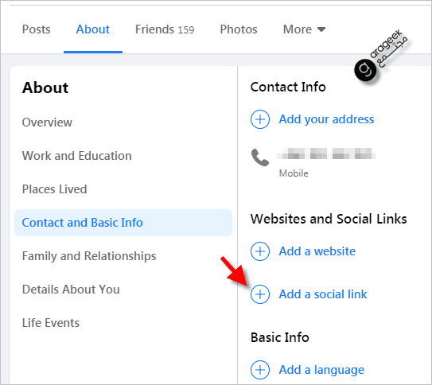Click the blurred mobile phone number

click(x=326, y=154)
